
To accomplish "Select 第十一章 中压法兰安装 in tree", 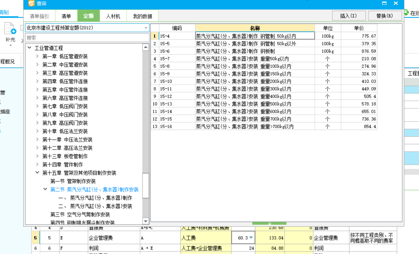I will coord(68,140).
